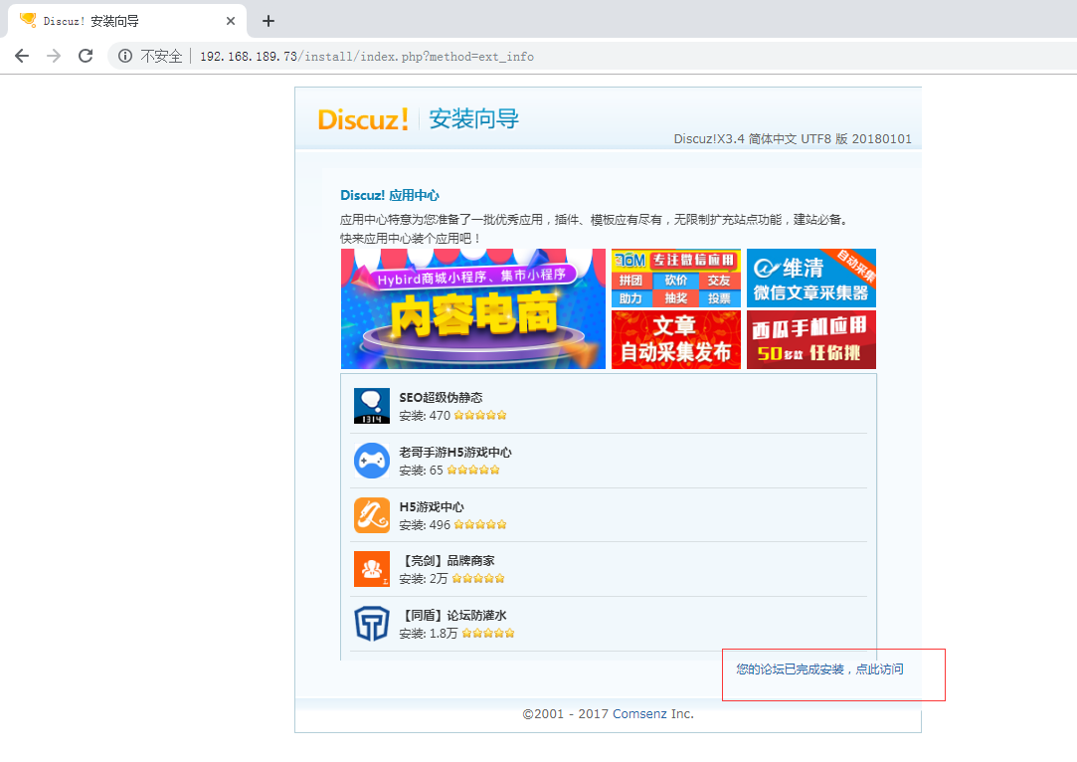Click the Discuz! 应用中心 heading

[x=390, y=195]
